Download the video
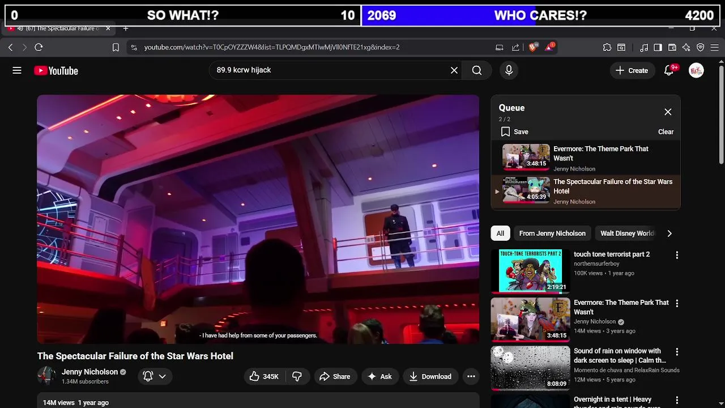The height and width of the screenshot is (408, 725). coord(430,376)
